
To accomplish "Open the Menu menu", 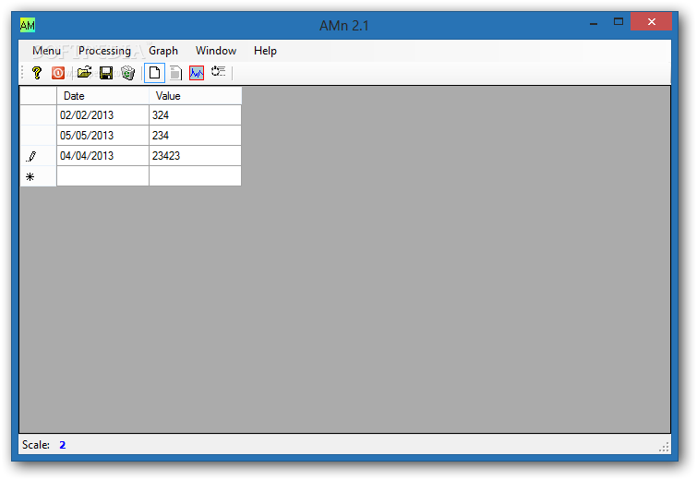I will (x=47, y=51).
